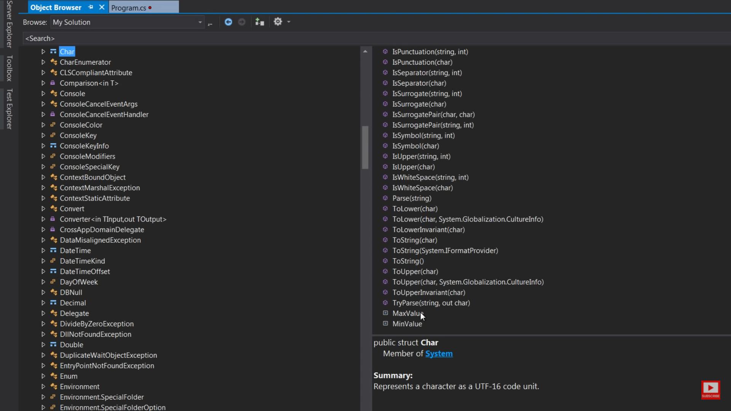Click the method icon beside Parse(string)

point(385,198)
